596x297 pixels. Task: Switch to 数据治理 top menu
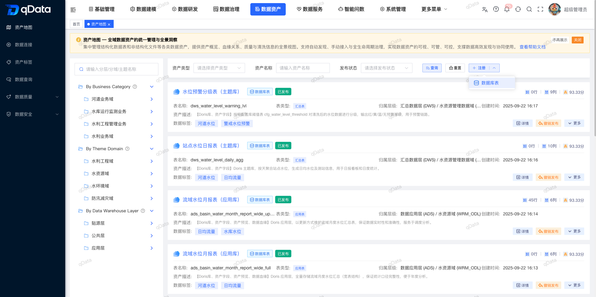(226, 9)
